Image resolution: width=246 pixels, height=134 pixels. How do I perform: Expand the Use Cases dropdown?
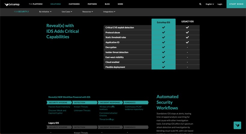(x=67, y=12)
